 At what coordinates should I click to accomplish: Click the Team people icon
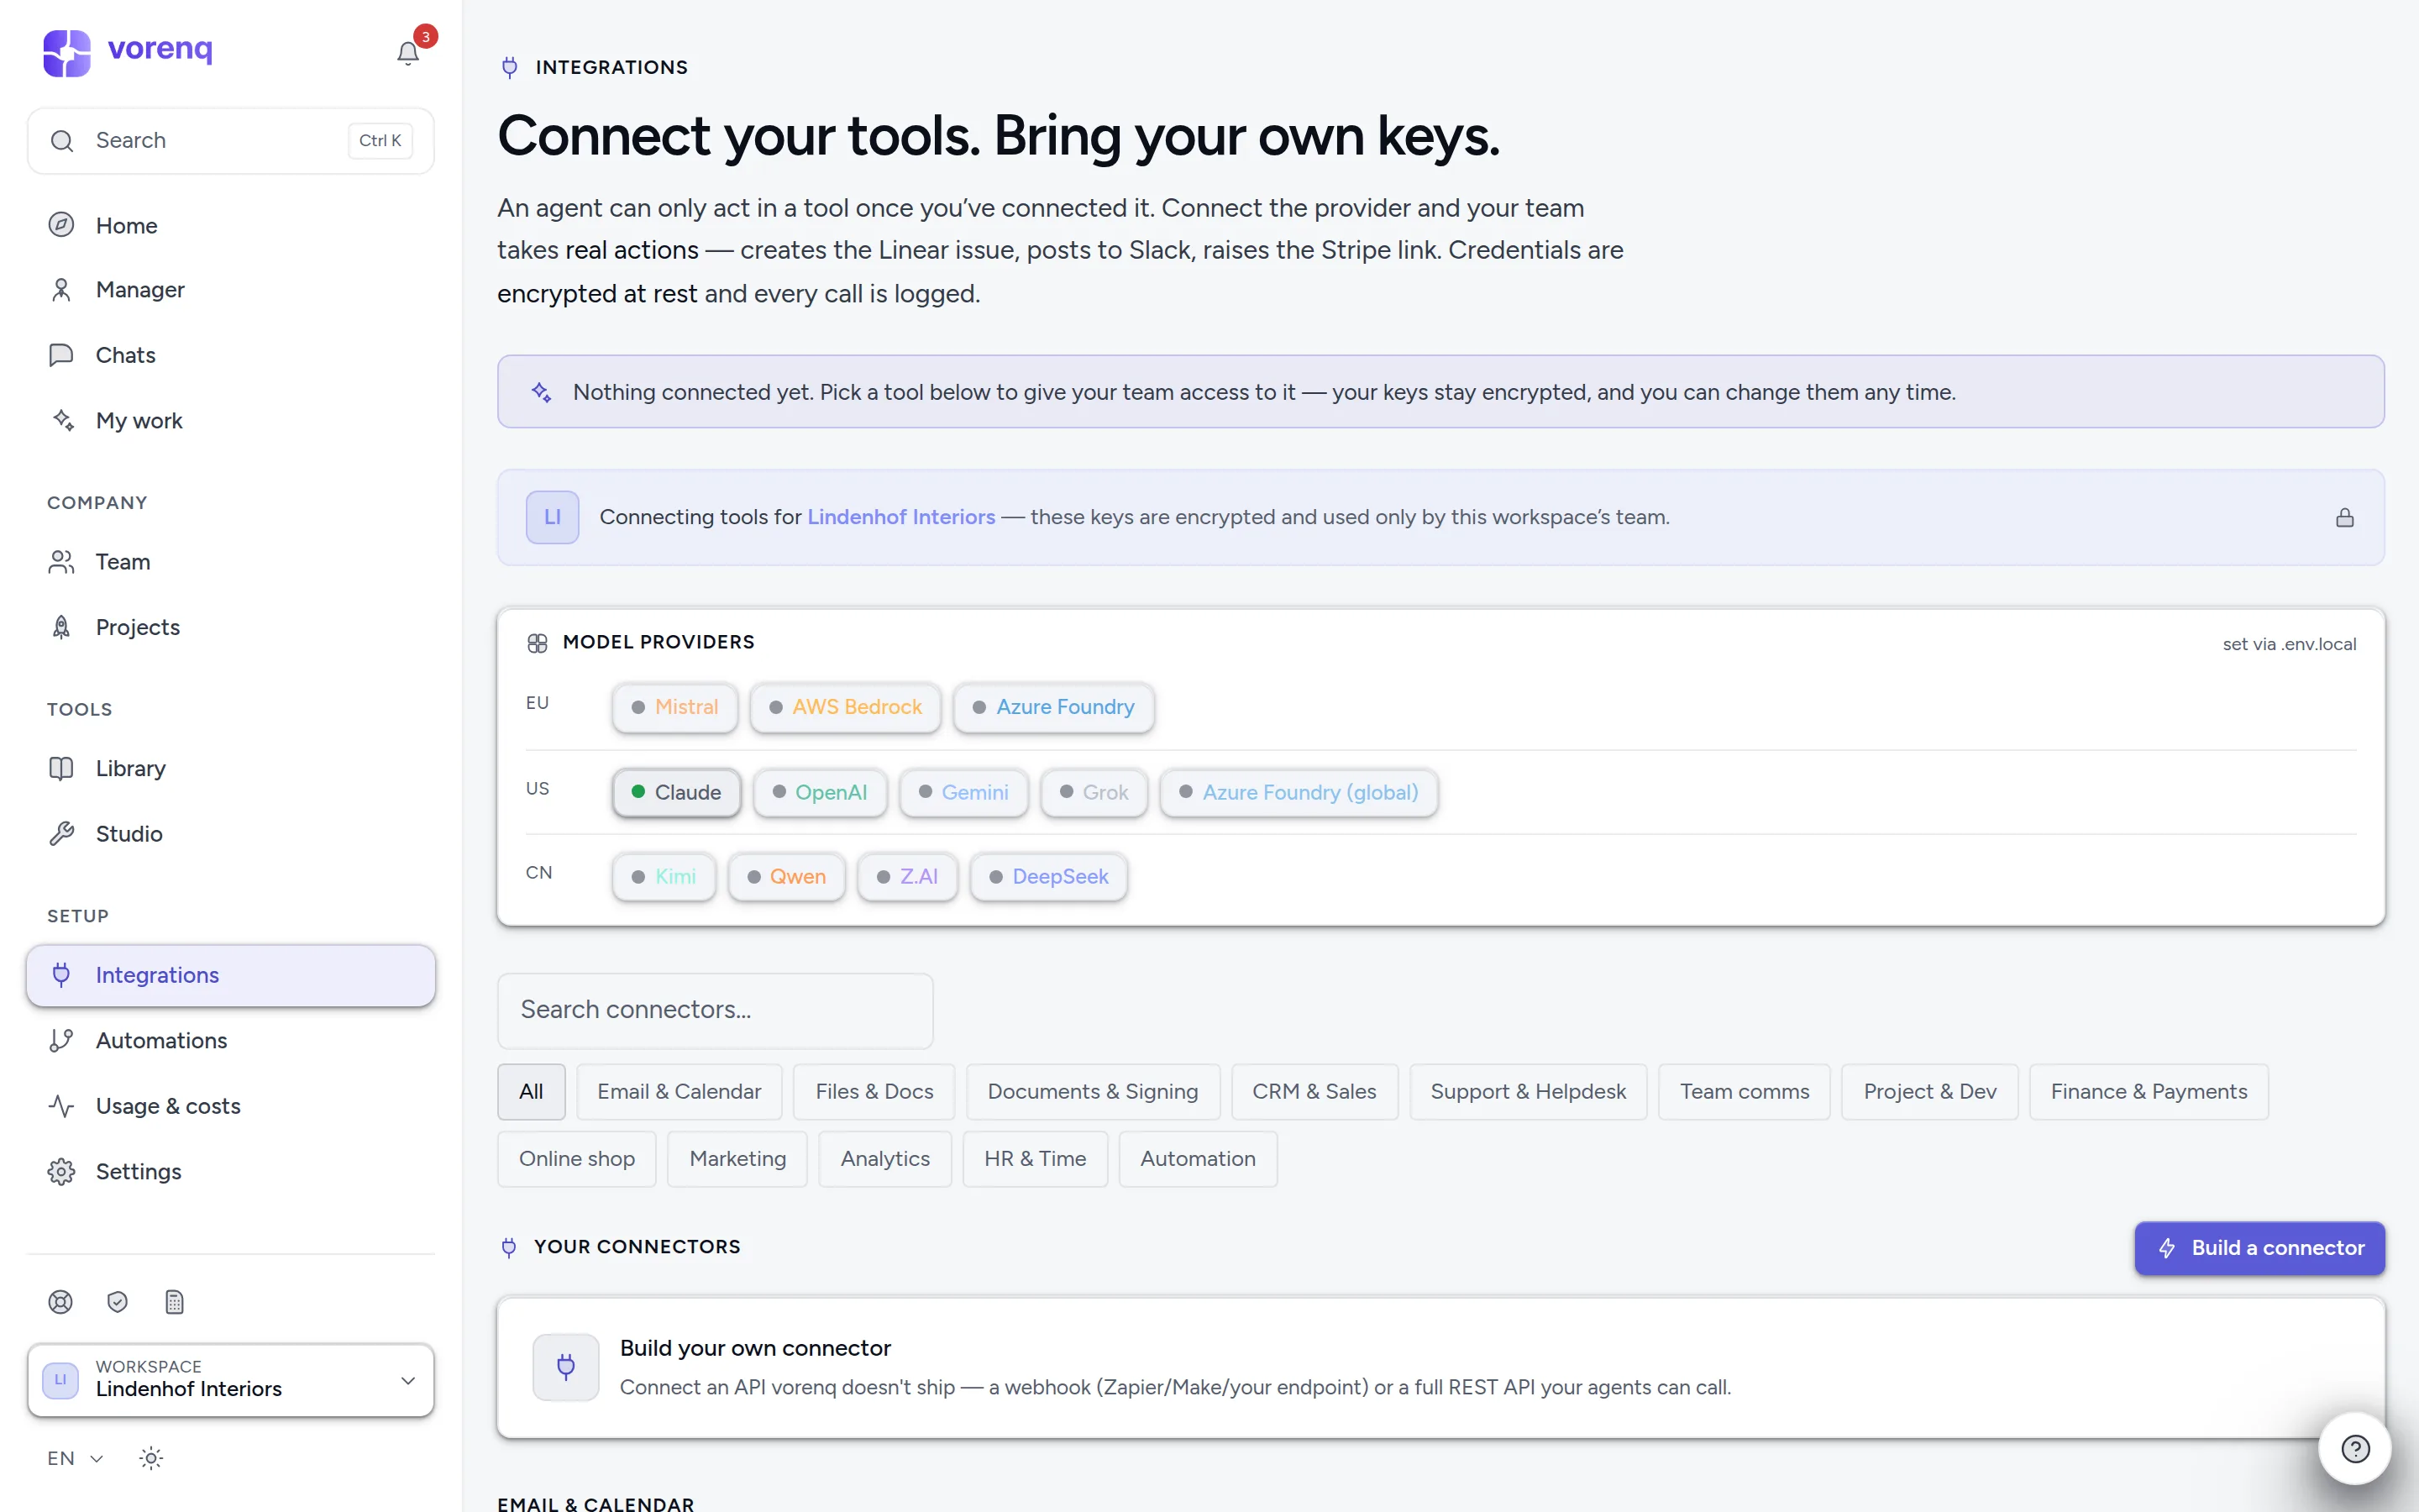[61, 562]
